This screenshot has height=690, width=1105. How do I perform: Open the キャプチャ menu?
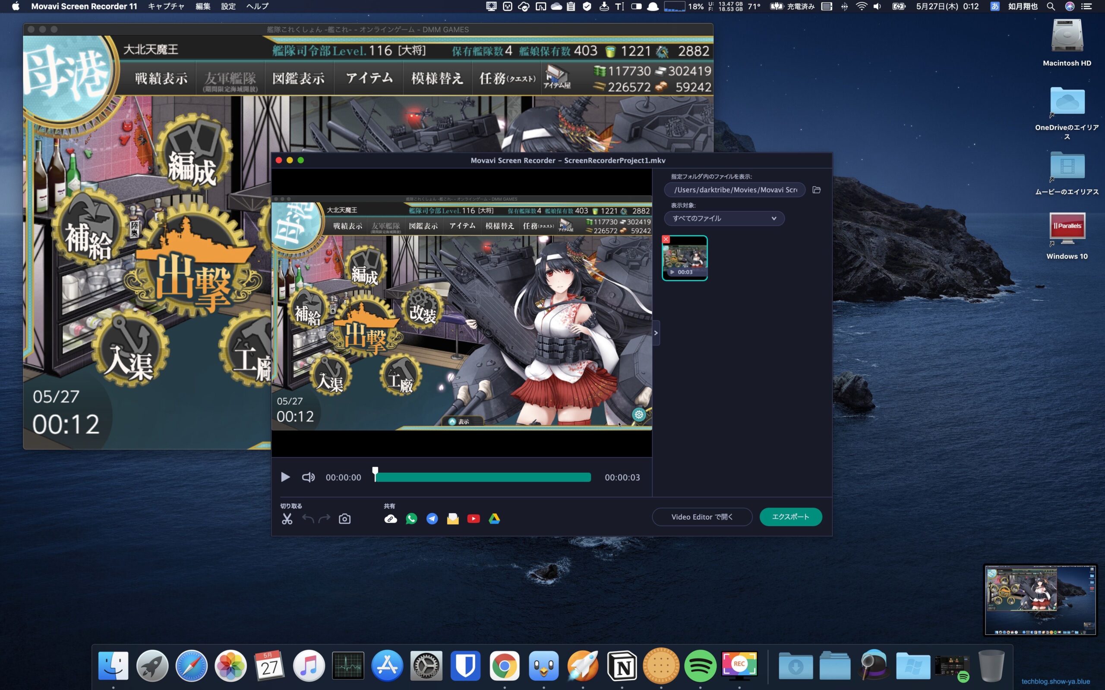[166, 6]
